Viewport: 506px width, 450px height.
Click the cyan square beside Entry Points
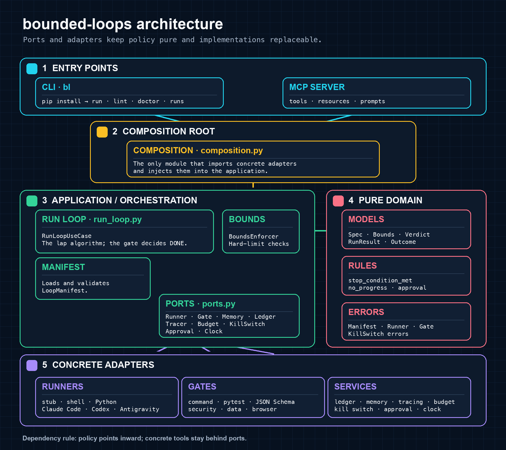[x=32, y=69]
